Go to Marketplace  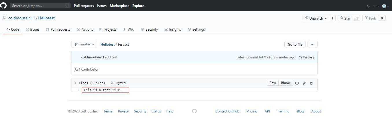[119, 6]
